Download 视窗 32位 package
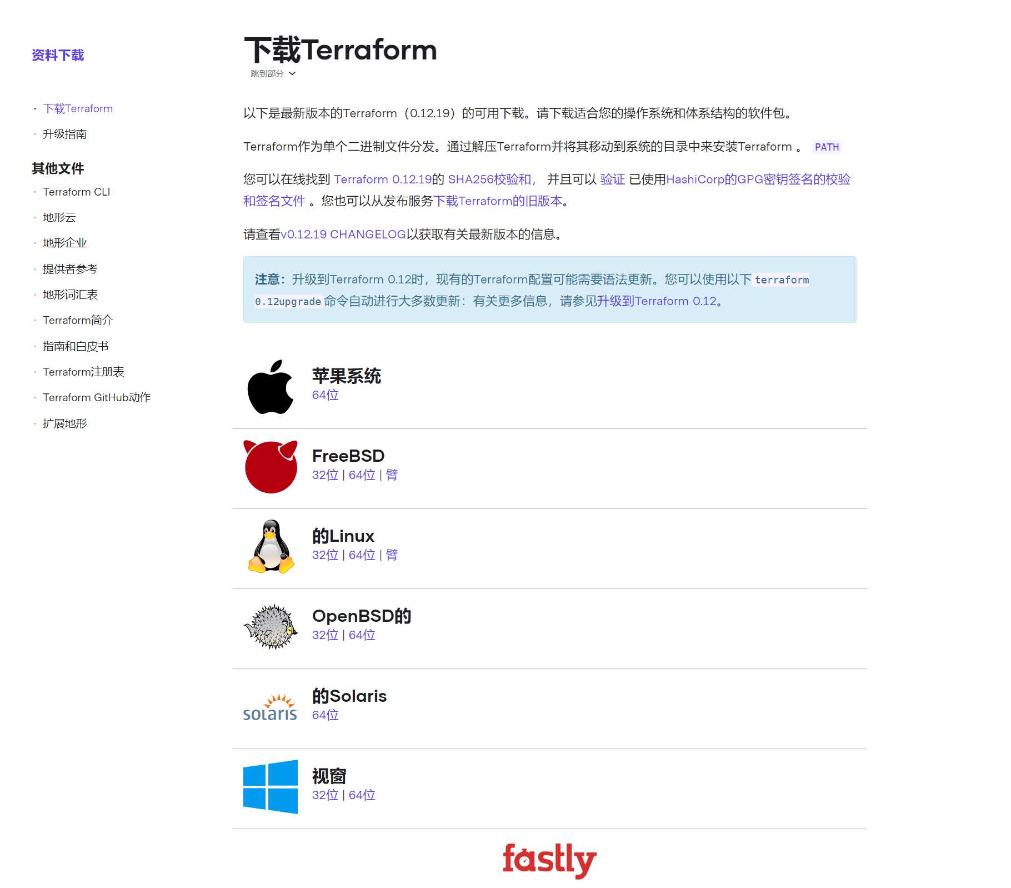This screenshot has width=1011, height=888. pos(326,795)
